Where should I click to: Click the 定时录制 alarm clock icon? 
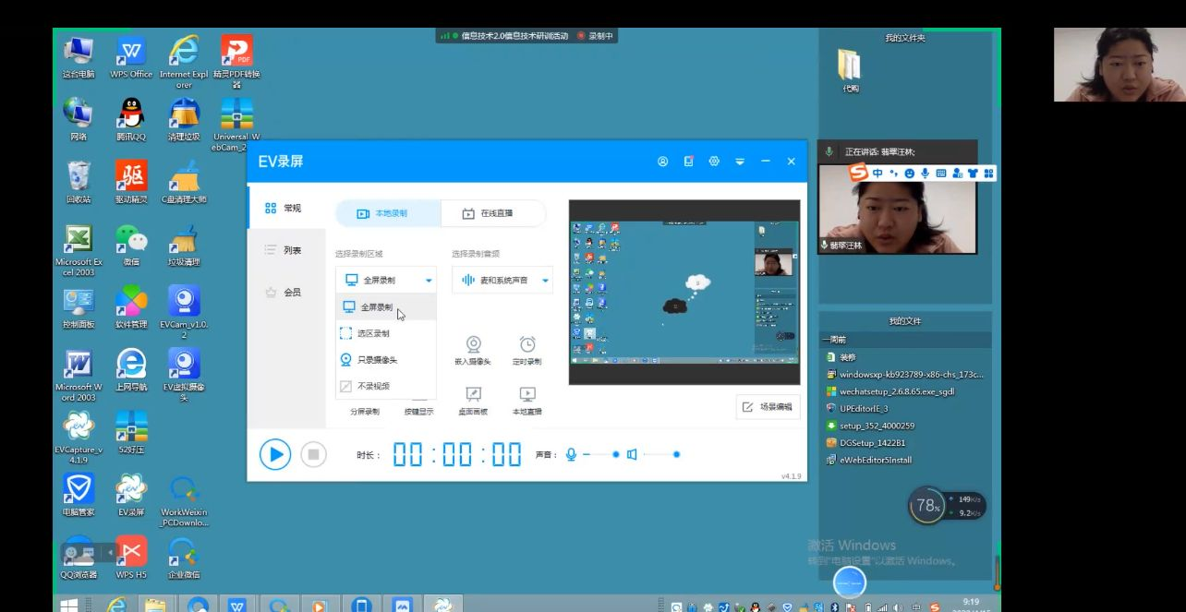[x=527, y=344]
